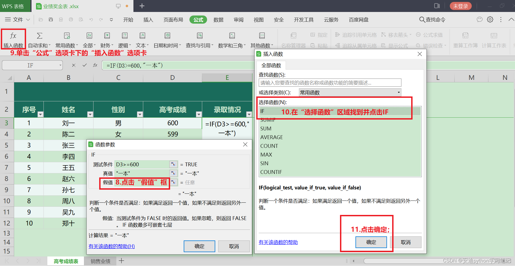Screen dimensions: 515x266
Task: Select SIN in the function list
Action: (x=340, y=163)
